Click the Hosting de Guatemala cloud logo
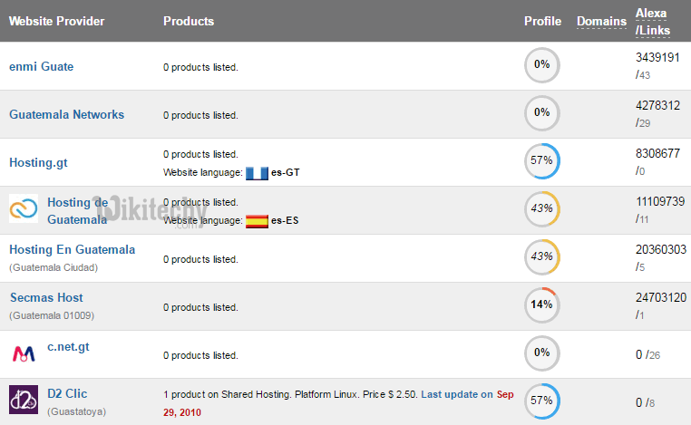 coord(23,210)
